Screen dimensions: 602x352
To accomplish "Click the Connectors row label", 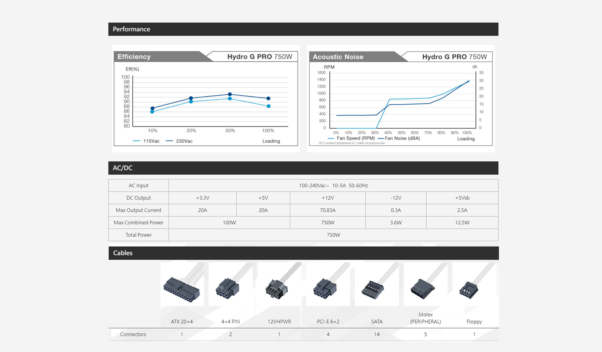I will [133, 334].
